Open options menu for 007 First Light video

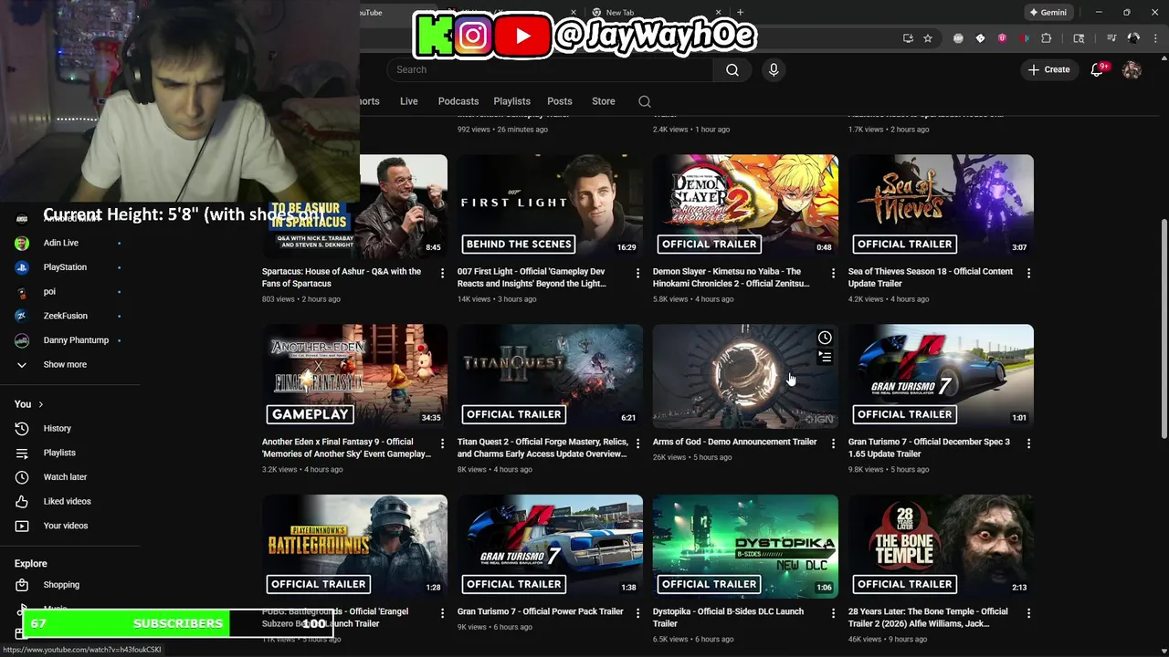(x=637, y=273)
